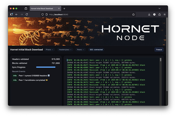Screen dimensions: 176x116
Task: Click the Freeze button
Action: tap(159, 50)
